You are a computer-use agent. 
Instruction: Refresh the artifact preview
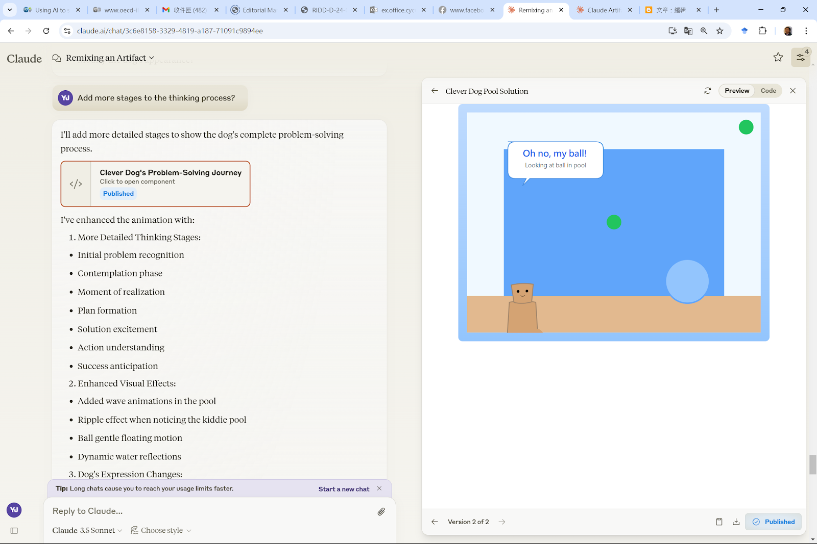[x=707, y=91]
